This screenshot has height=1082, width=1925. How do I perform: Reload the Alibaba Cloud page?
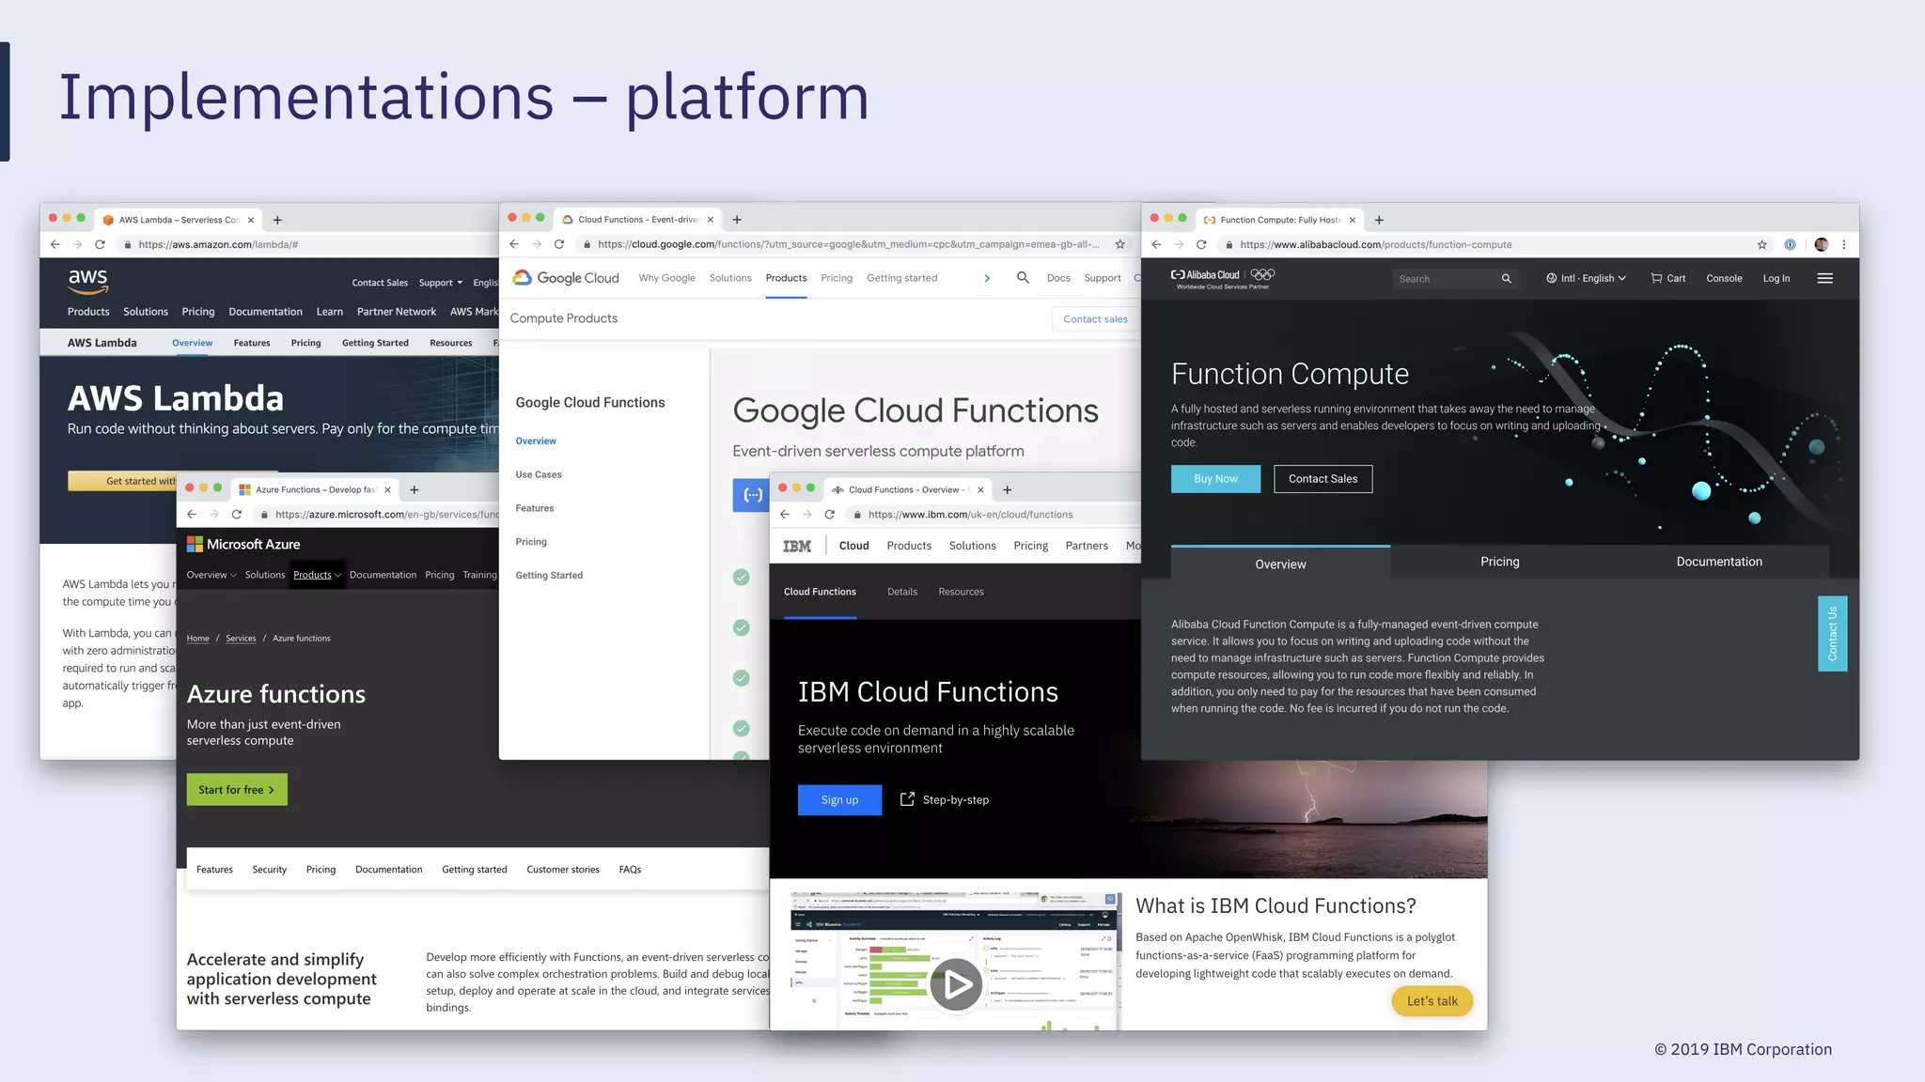1201,244
